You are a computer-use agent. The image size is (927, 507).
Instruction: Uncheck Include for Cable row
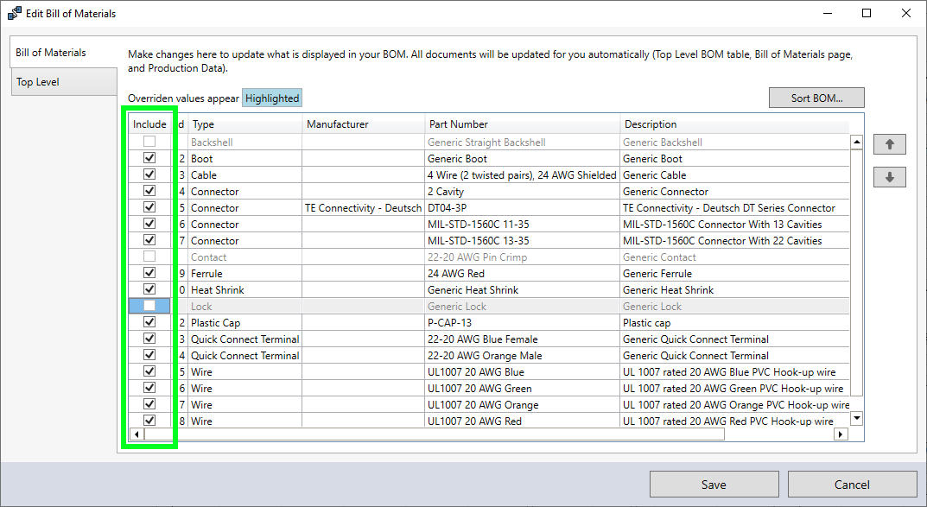tap(149, 174)
